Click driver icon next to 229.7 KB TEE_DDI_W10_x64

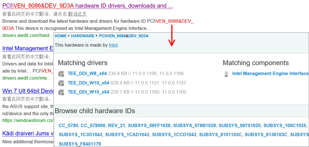pos(61,92)
